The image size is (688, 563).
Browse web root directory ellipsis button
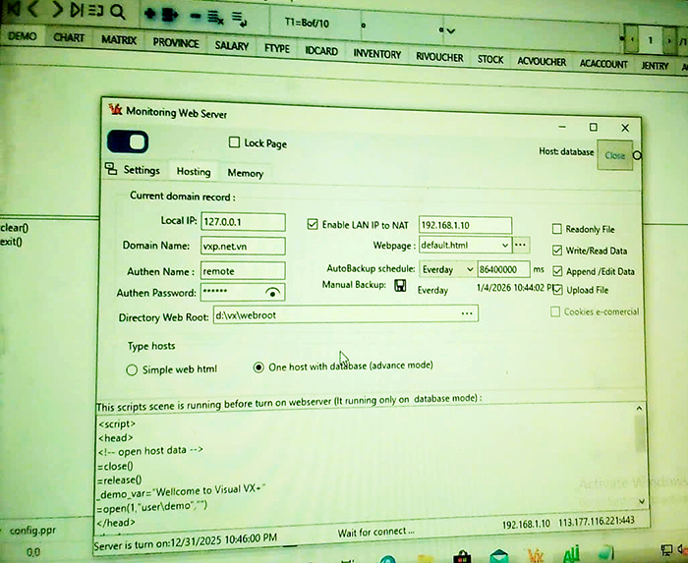468,313
